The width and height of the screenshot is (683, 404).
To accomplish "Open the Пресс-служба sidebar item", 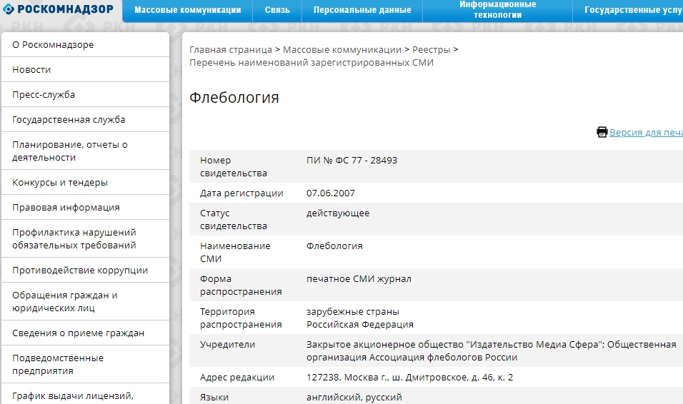I will coord(86,94).
